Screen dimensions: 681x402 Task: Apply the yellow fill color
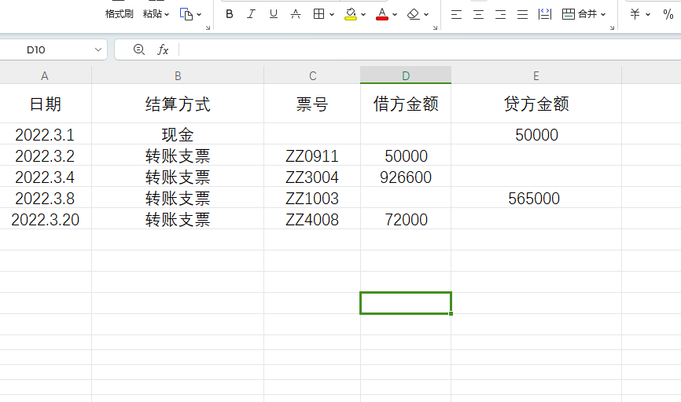click(x=351, y=14)
